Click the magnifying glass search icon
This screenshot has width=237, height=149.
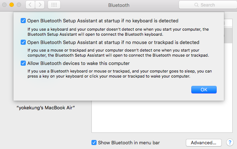coord(196,5)
